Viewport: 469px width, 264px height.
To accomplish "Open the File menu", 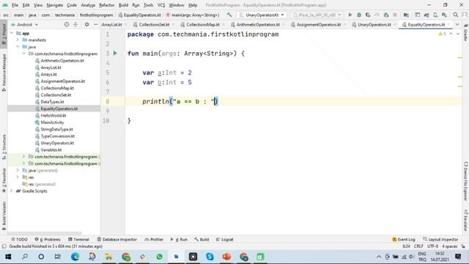I will point(15,5).
